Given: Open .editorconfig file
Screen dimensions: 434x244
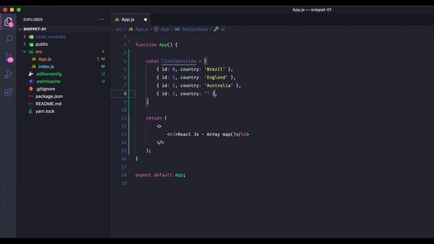Looking at the screenshot, I should [x=49, y=74].
